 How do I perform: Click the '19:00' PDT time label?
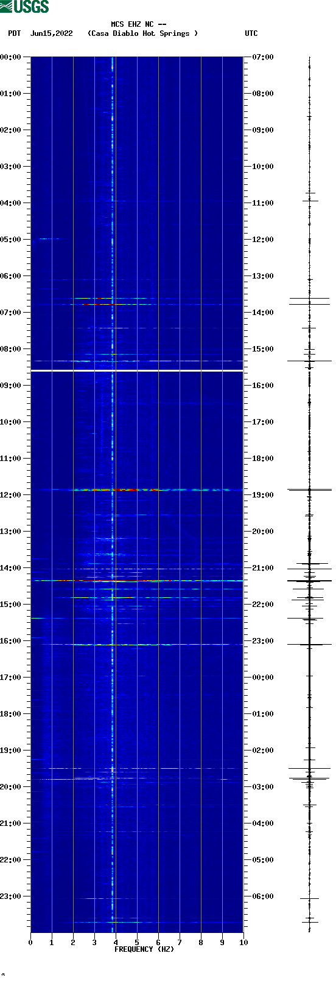point(10,750)
